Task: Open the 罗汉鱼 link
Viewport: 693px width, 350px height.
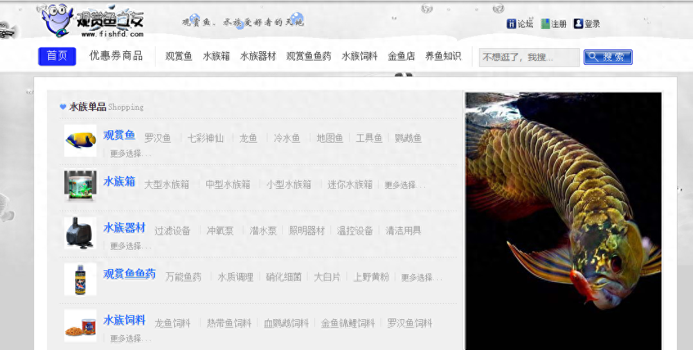Action: click(x=157, y=138)
